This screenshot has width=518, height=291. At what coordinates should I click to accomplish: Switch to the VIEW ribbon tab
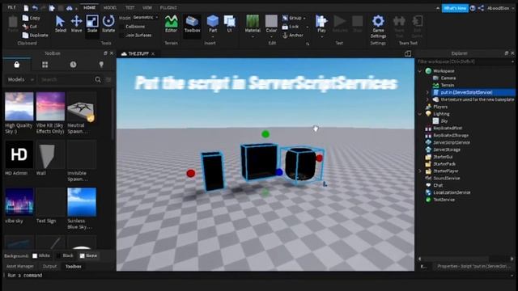pyautogui.click(x=147, y=7)
